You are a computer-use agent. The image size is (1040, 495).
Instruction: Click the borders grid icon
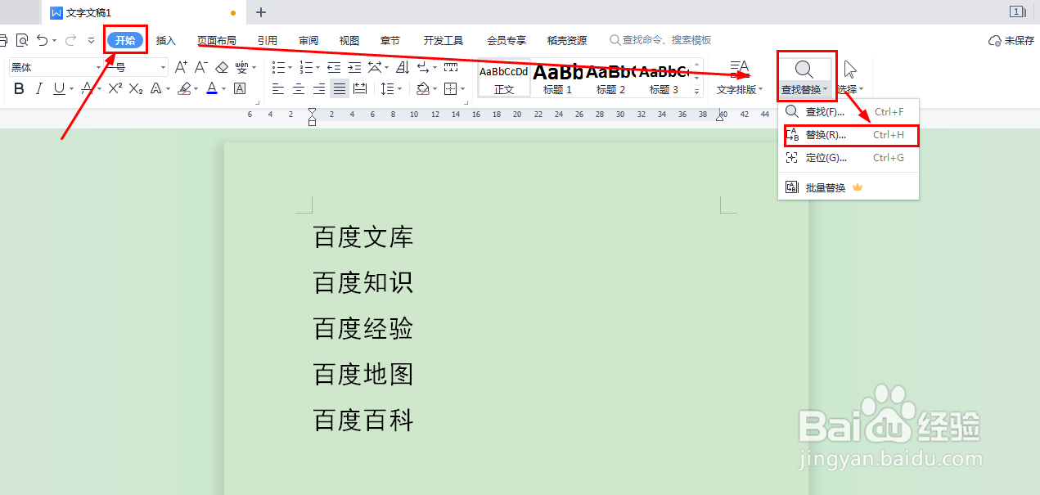pos(450,88)
